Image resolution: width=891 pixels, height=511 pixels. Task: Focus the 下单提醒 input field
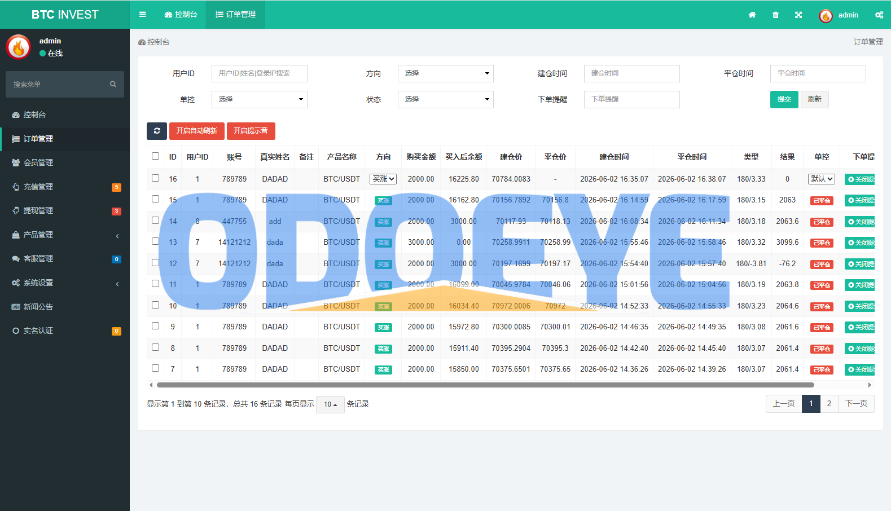click(632, 99)
